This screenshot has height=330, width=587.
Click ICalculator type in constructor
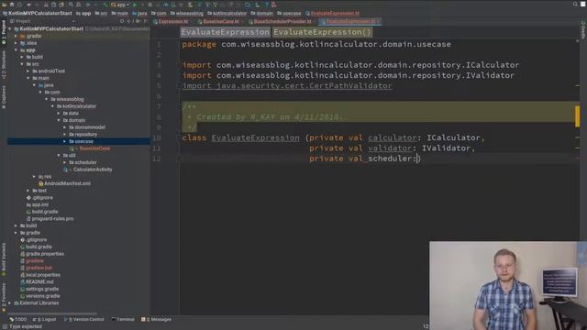(x=453, y=137)
